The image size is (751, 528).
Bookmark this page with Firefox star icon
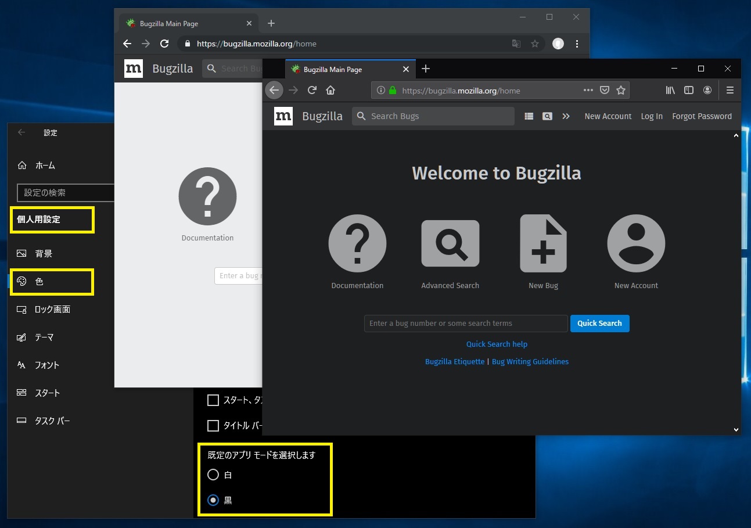pos(621,90)
